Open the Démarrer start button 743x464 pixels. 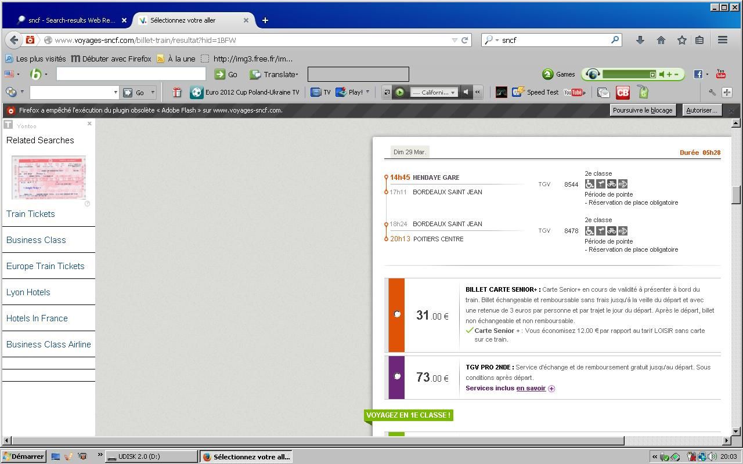pos(23,456)
